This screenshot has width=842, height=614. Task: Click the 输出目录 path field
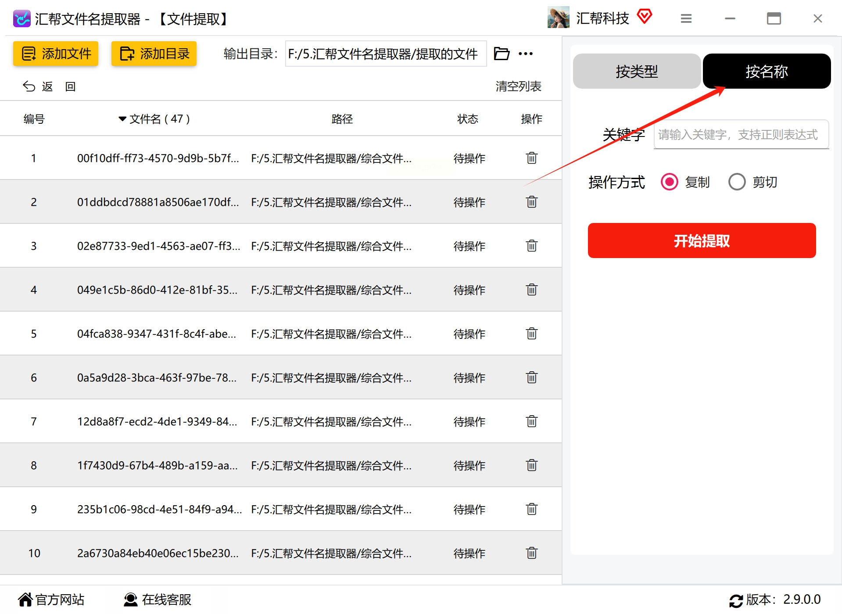coord(386,54)
